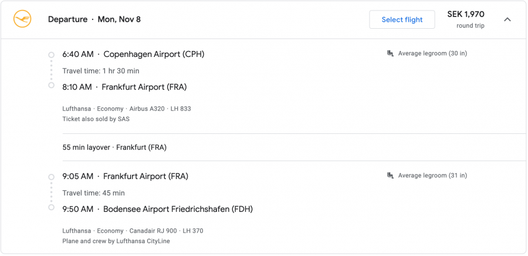Click the Lufthansa airline logo icon
This screenshot has width=528, height=256.
pos(22,19)
